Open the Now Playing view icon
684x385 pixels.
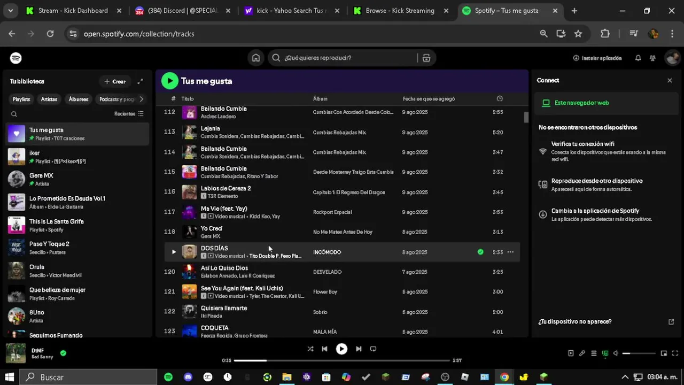[x=571, y=353]
